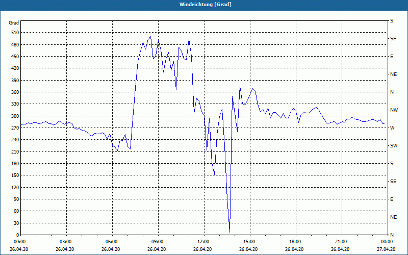Click the highest peak of the blue curve
This screenshot has width=408, height=255.
150,37
